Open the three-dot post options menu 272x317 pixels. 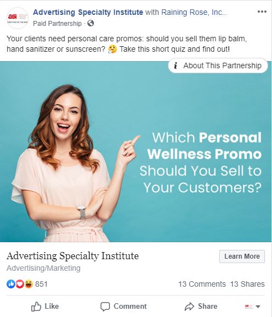[x=262, y=12]
